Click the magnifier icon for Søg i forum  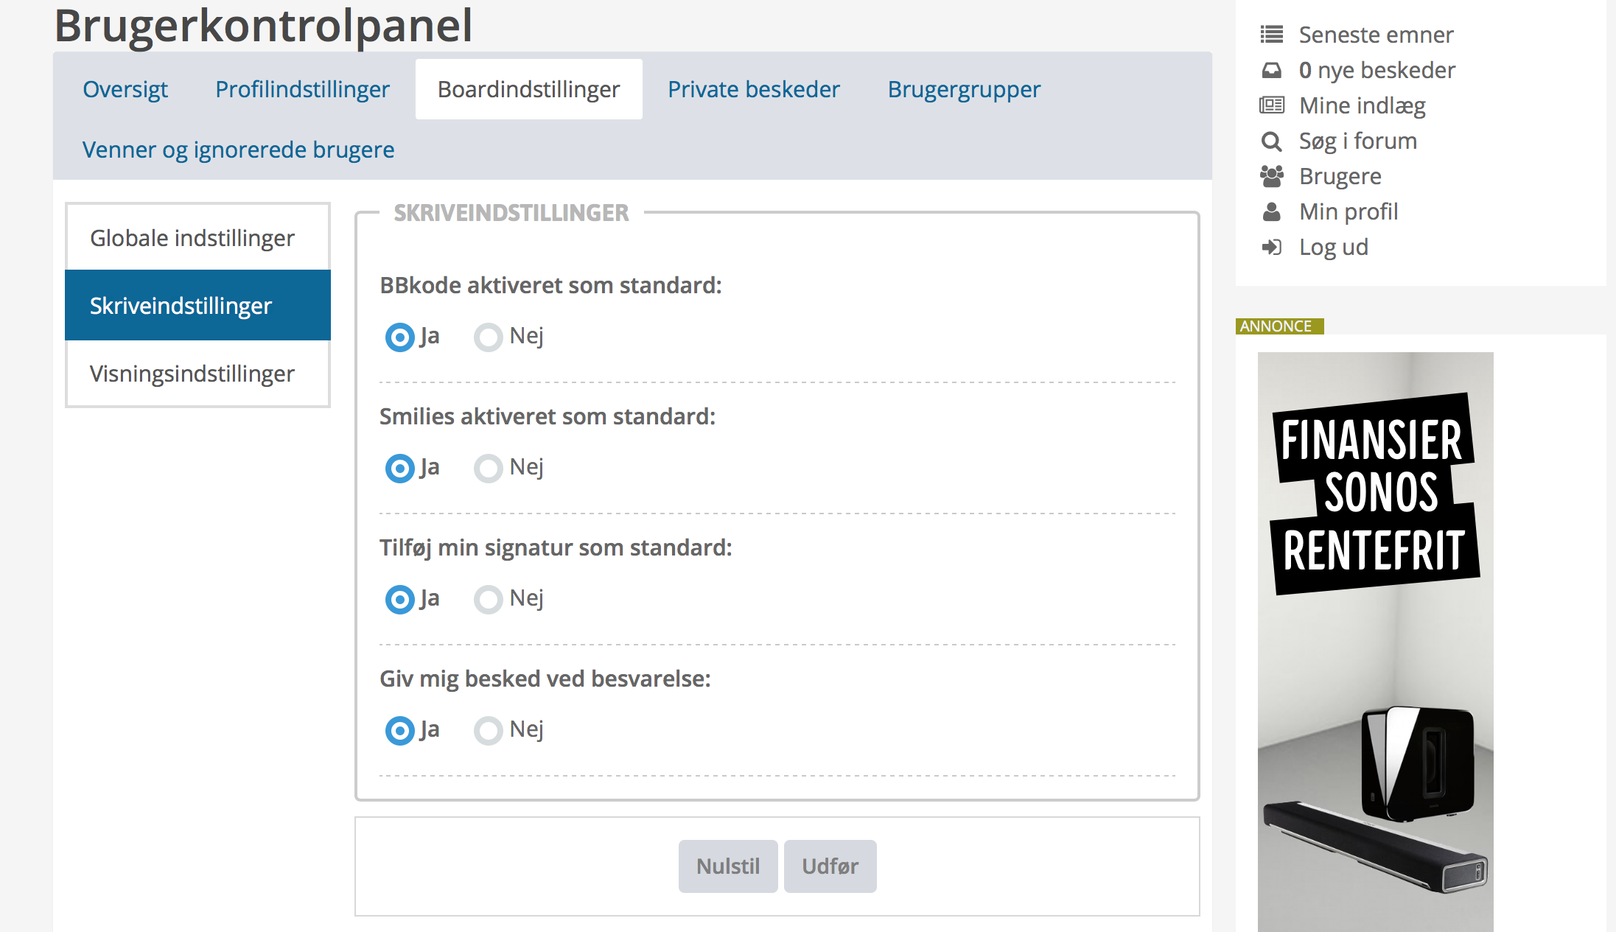[1271, 141]
